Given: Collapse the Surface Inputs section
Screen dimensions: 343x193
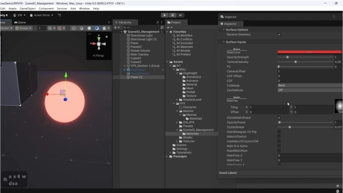Looking at the screenshot, I should [224, 42].
